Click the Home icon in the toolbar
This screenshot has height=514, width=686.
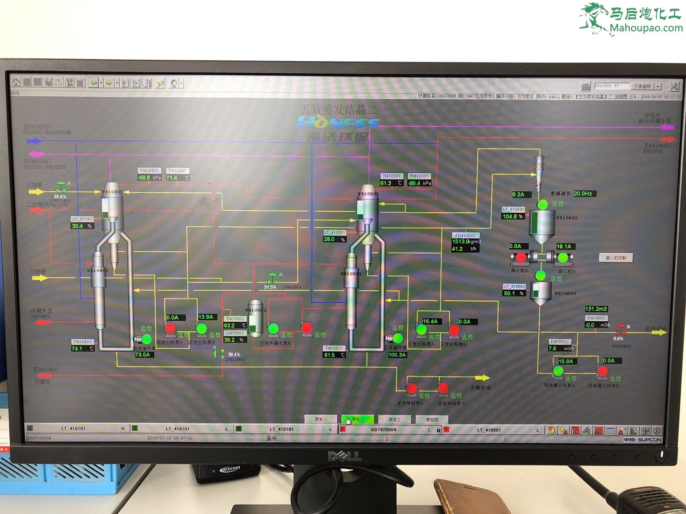(x=16, y=82)
